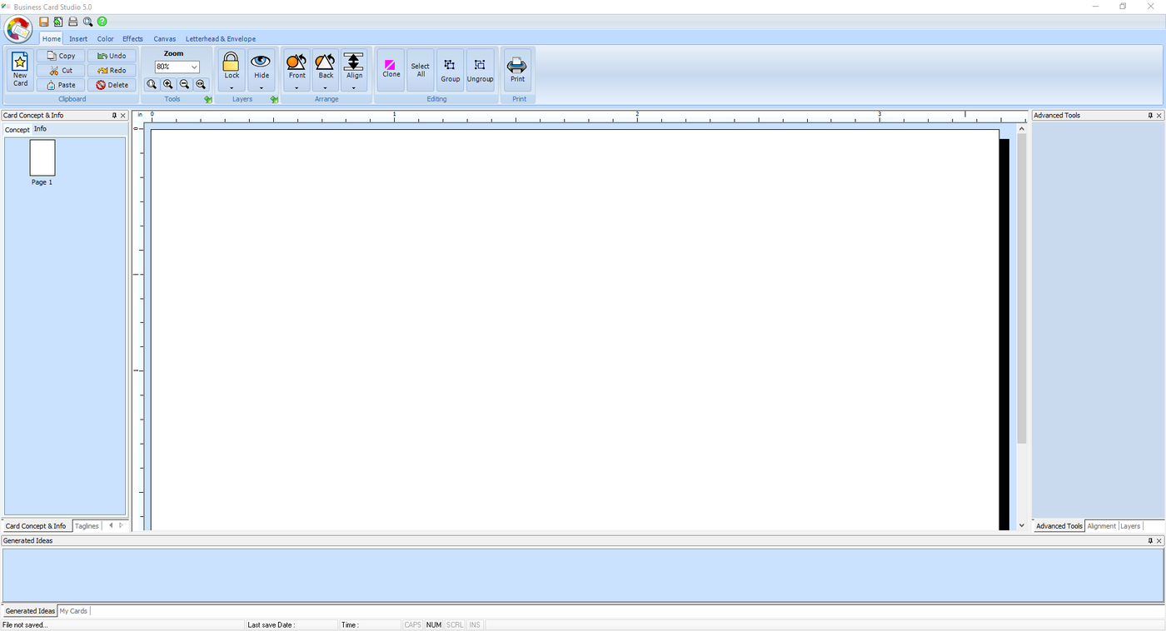Switch to the My Cards tab
The height and width of the screenshot is (631, 1166).
73,611
